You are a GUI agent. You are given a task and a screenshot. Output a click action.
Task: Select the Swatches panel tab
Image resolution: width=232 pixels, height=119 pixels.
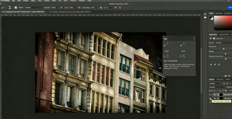219,13
